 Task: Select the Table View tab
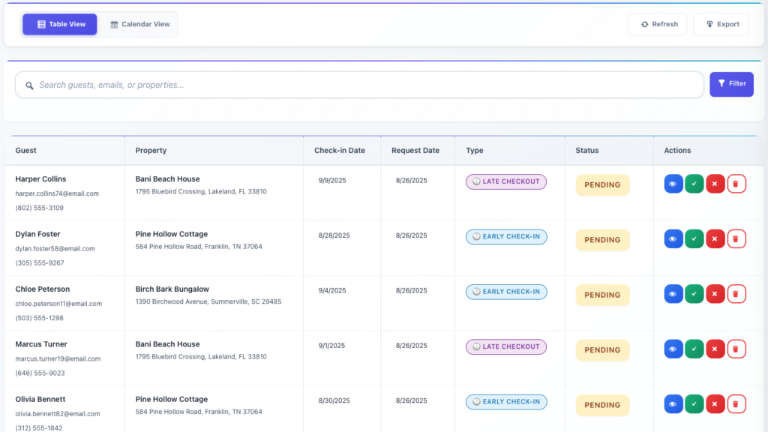click(x=60, y=24)
